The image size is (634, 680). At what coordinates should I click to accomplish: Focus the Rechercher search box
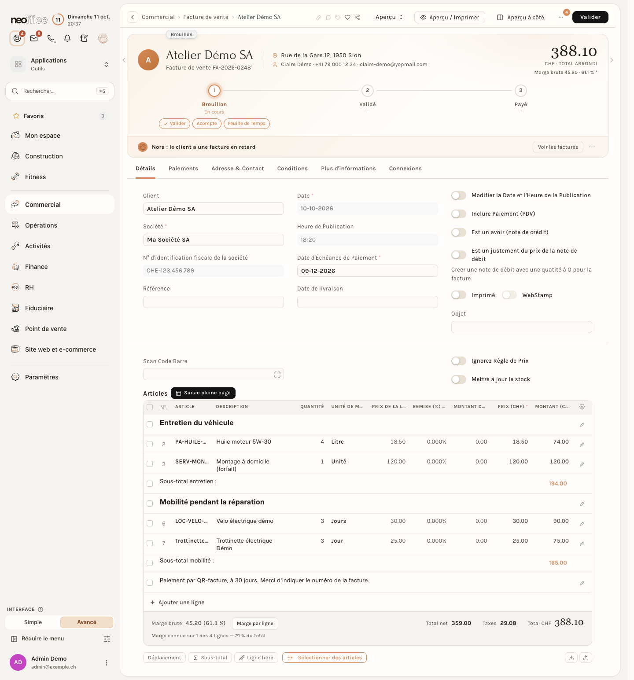(x=60, y=91)
